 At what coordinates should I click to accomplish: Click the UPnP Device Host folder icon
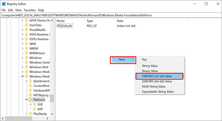coord(26,21)
